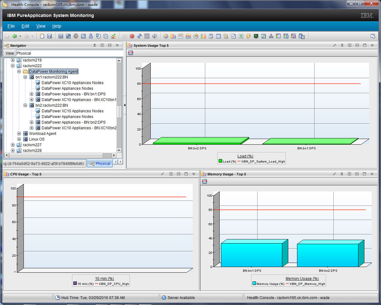Expand the Linux OS tree node
The width and height of the screenshot is (381, 305).
[x=19, y=139]
